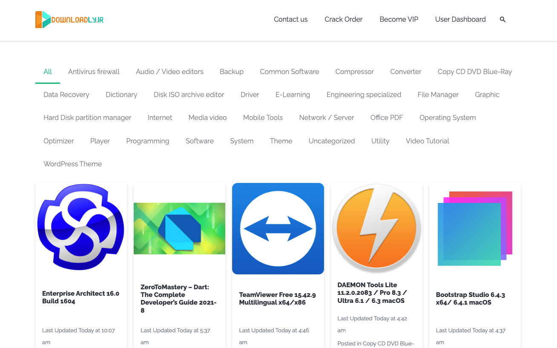Select the Uncategorized category
Screen dimensions: 557x348
[332, 141]
